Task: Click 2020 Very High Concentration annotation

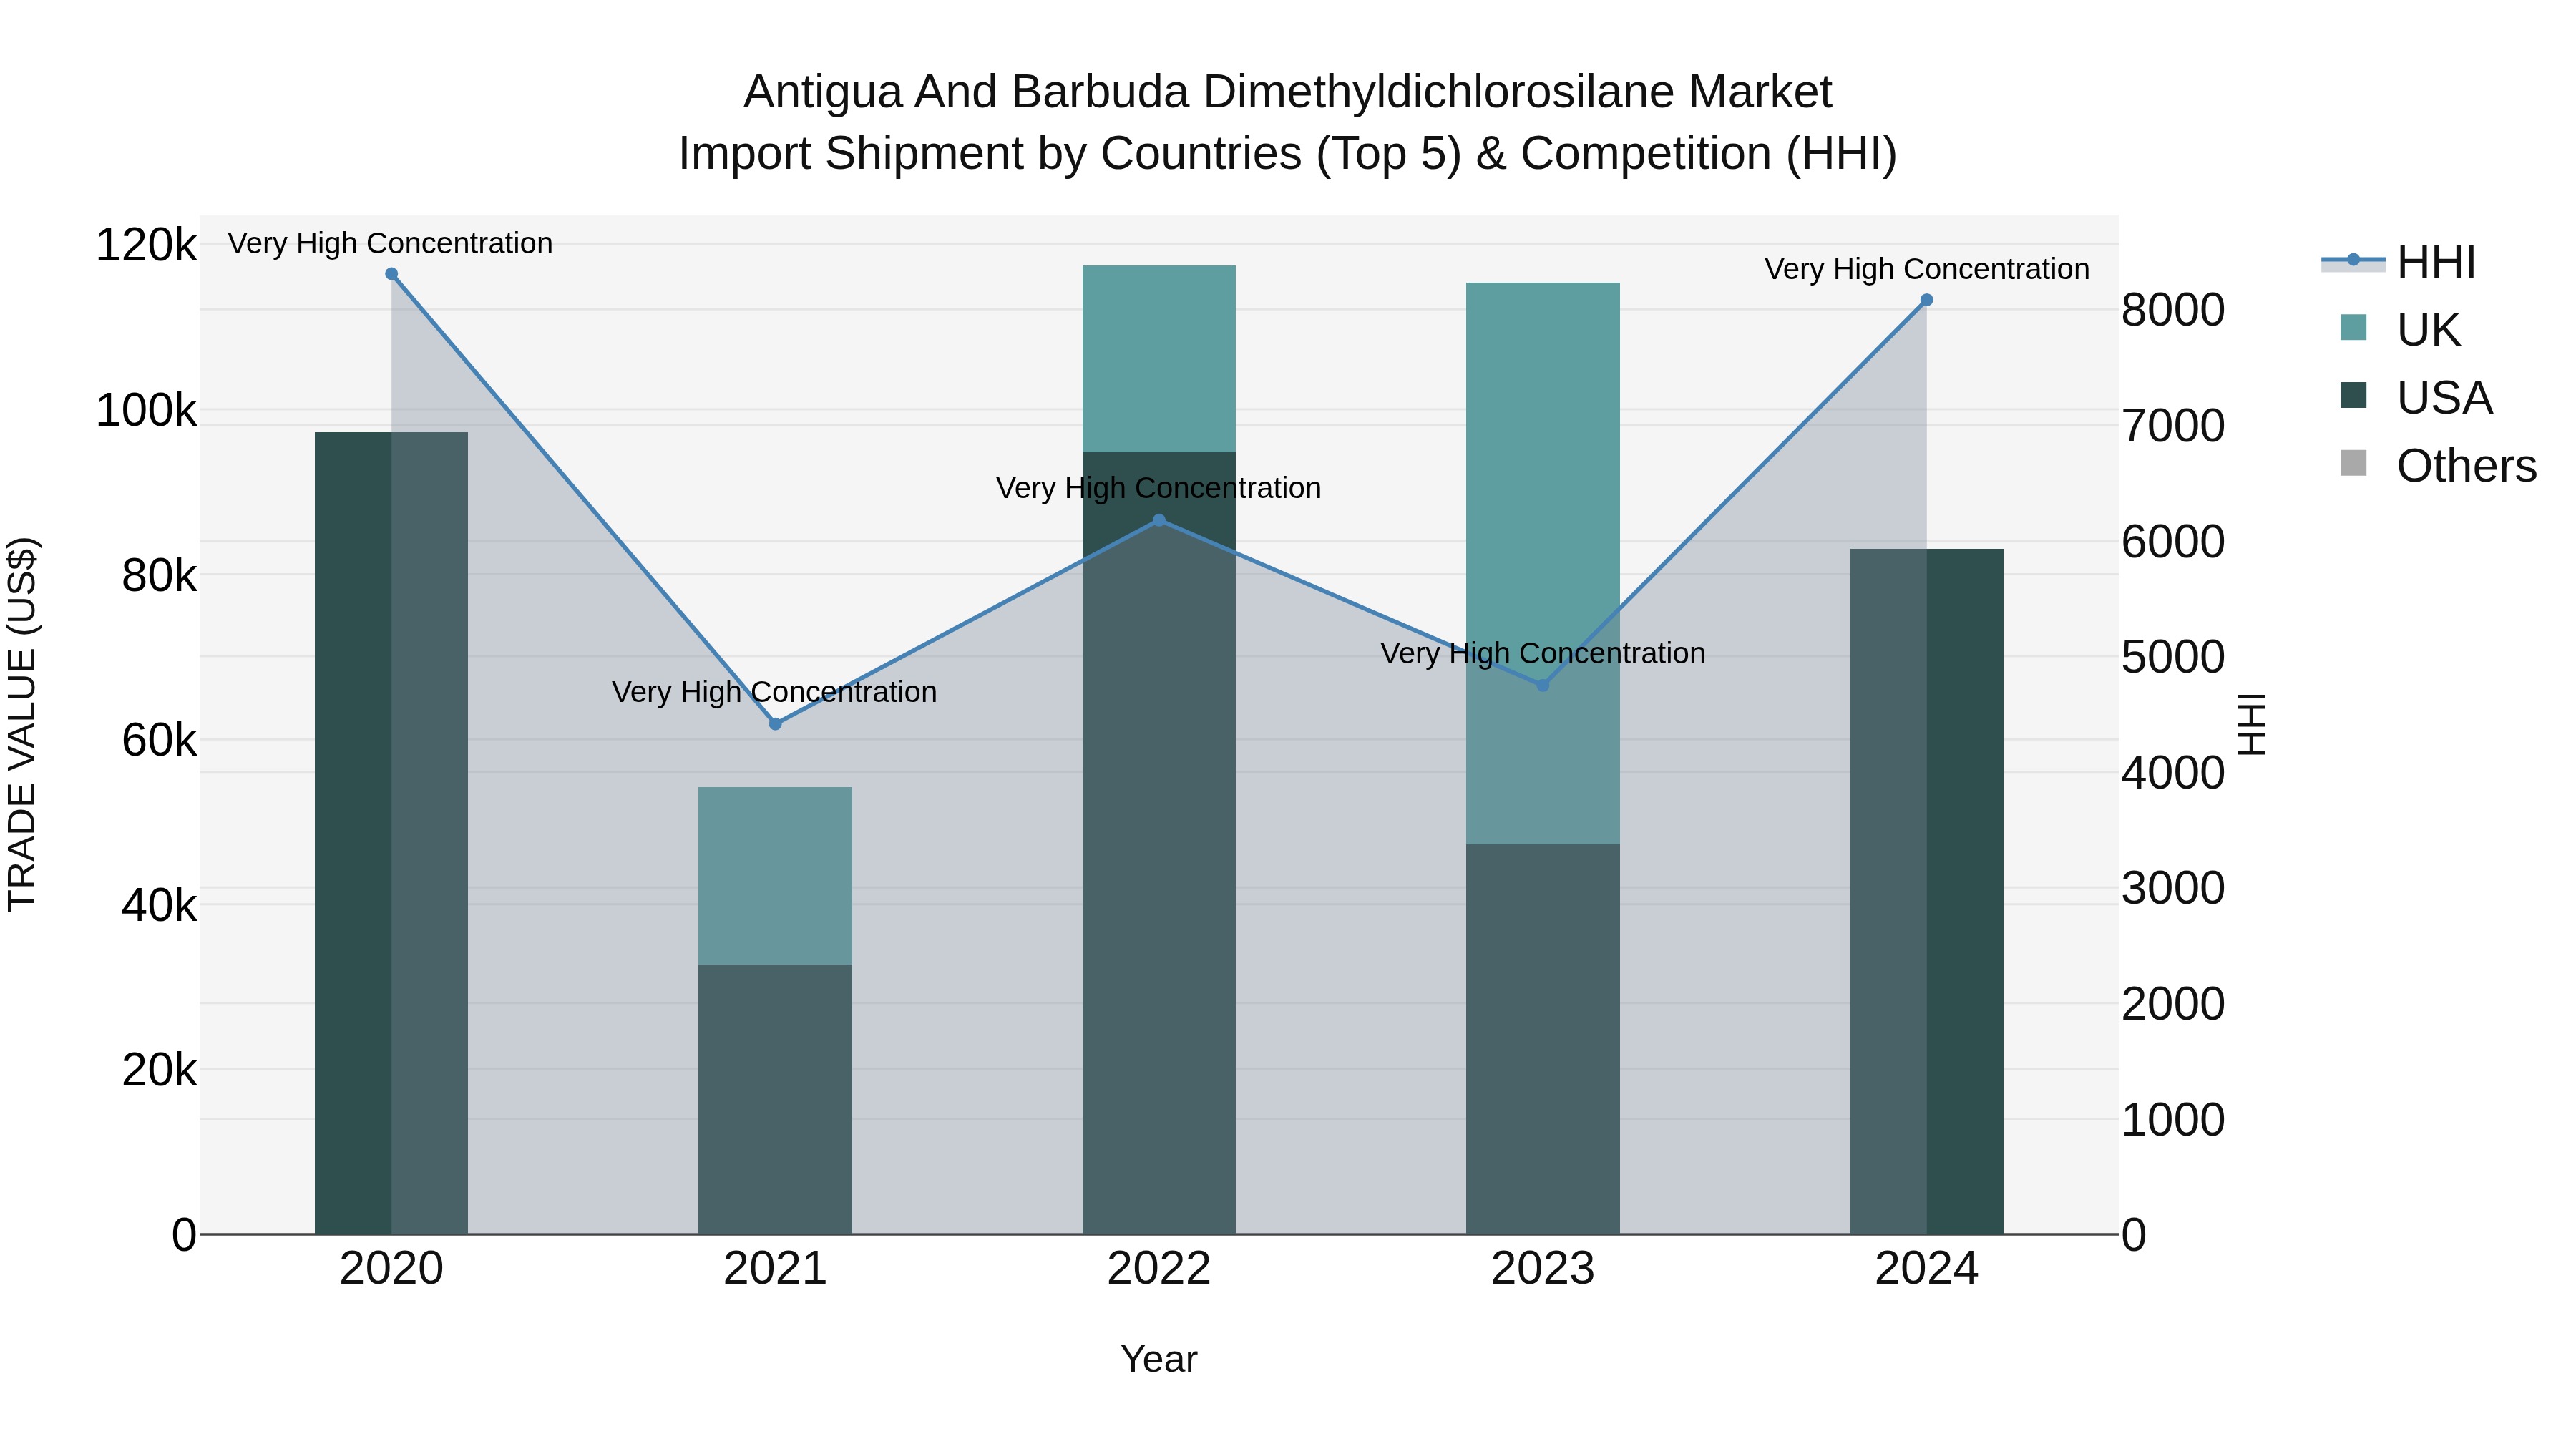Action: coord(390,243)
